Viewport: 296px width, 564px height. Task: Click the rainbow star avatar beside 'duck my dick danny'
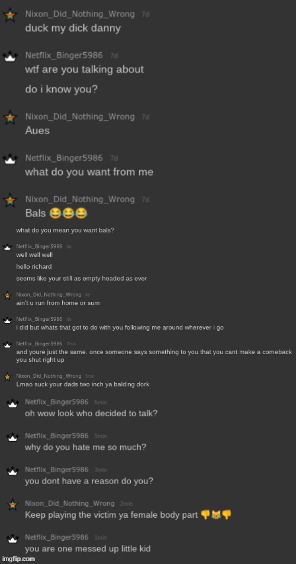point(9,15)
